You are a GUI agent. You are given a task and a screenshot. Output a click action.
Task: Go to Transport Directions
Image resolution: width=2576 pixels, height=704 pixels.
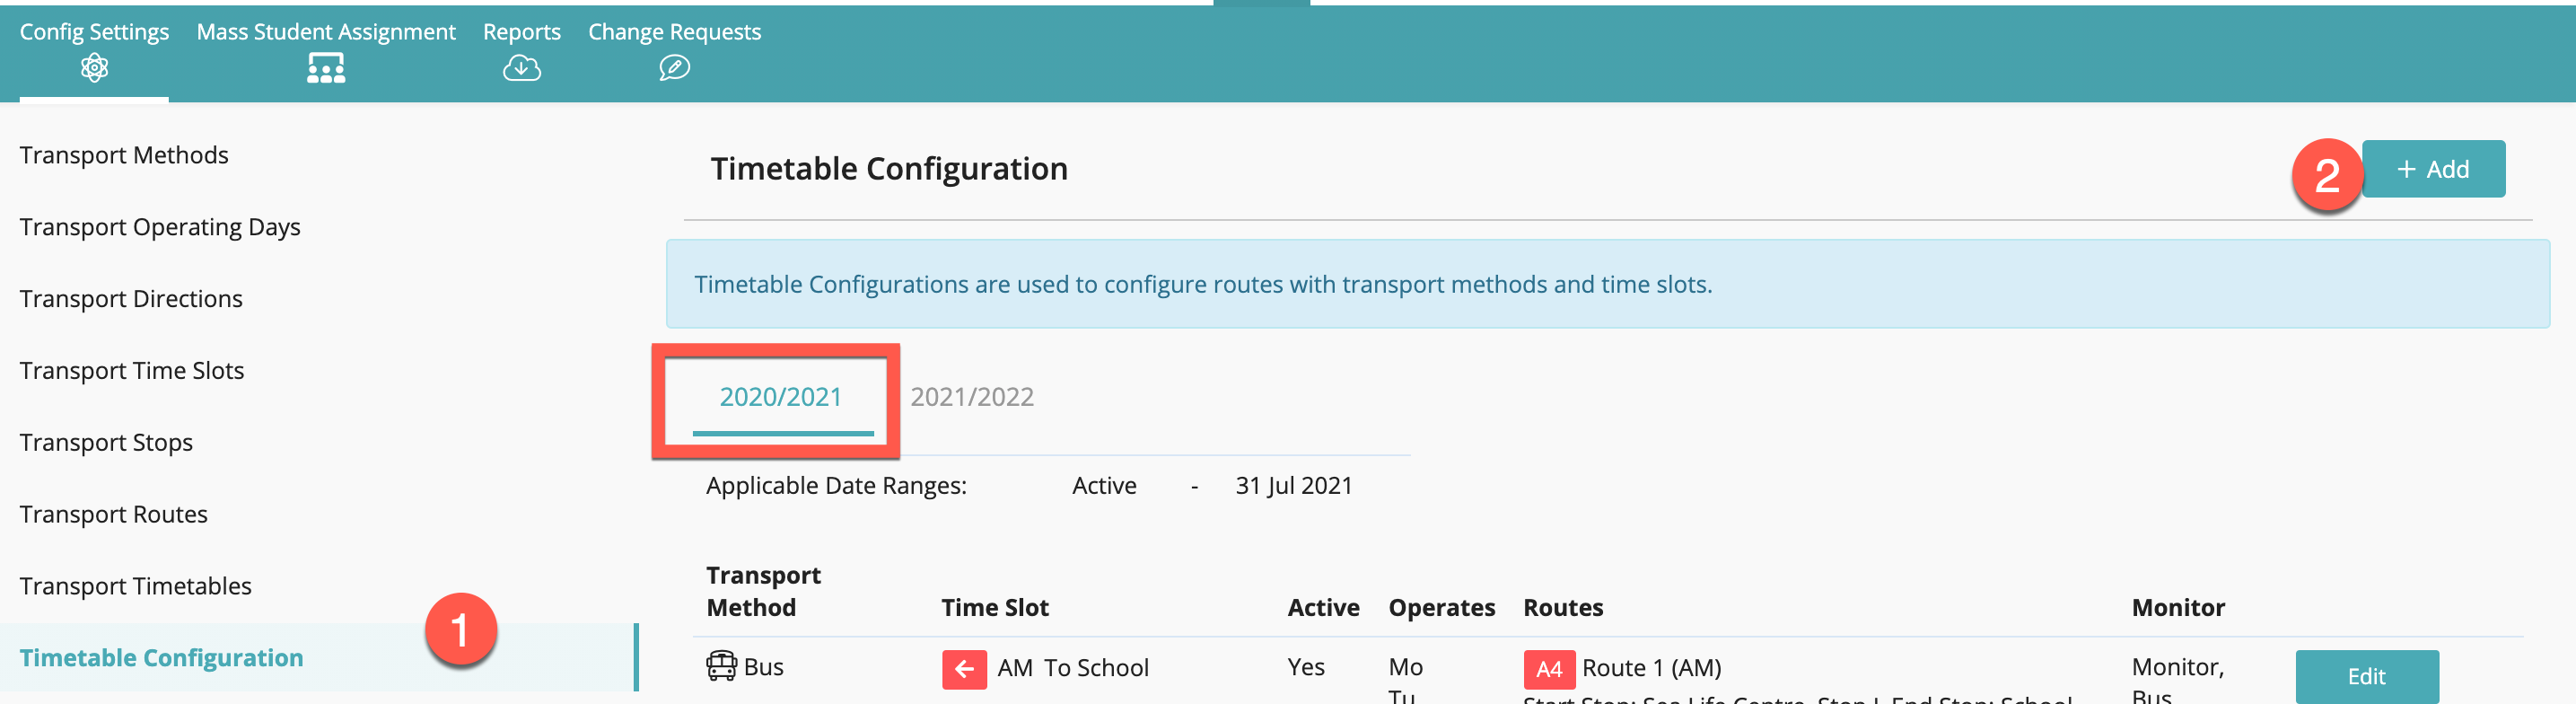(x=131, y=299)
